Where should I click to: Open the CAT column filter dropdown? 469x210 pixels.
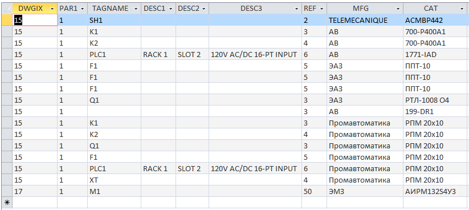[461, 9]
